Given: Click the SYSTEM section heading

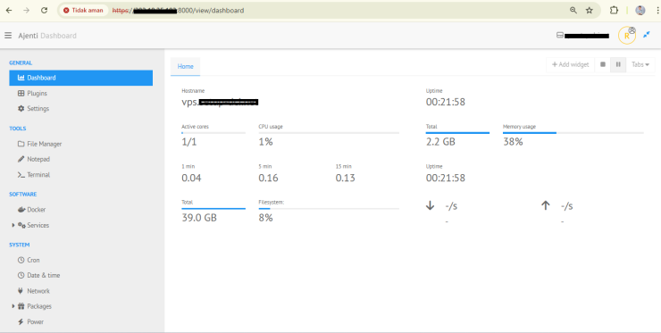Looking at the screenshot, I should (20, 245).
